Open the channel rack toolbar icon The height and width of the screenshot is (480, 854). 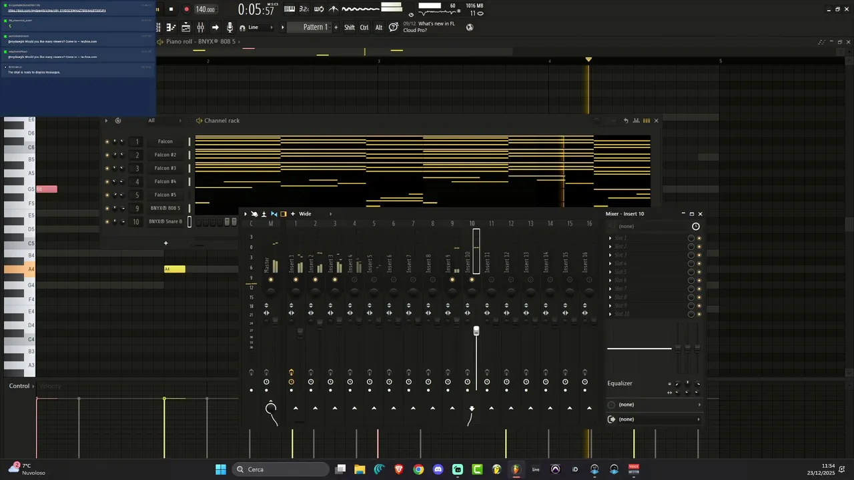(x=158, y=27)
